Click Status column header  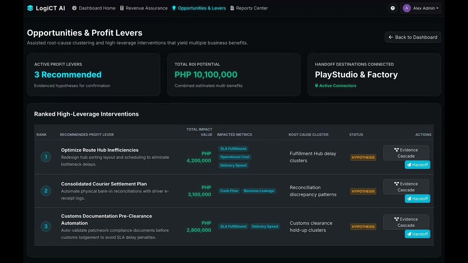pos(356,135)
